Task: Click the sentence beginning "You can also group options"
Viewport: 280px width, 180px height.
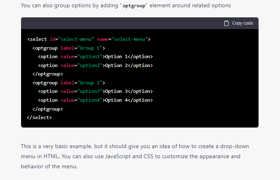Action: click(x=126, y=6)
